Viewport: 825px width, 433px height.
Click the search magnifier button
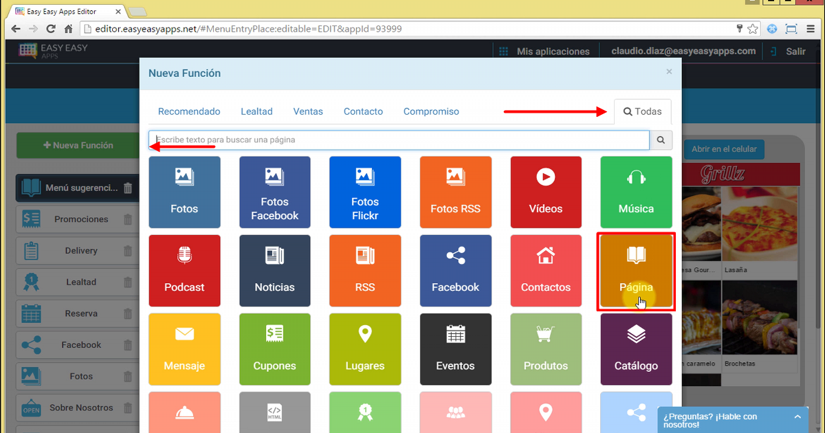click(661, 140)
